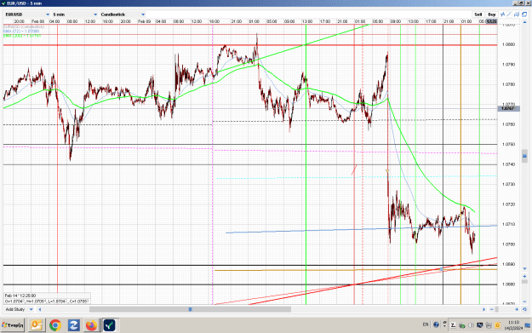The width and height of the screenshot is (532, 333).
Task: Click the EMA (200) legend label
Action: 22,35
